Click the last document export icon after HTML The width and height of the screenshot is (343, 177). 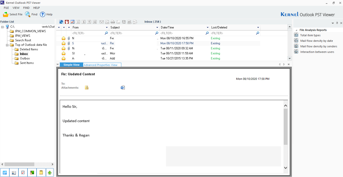click(x=135, y=22)
